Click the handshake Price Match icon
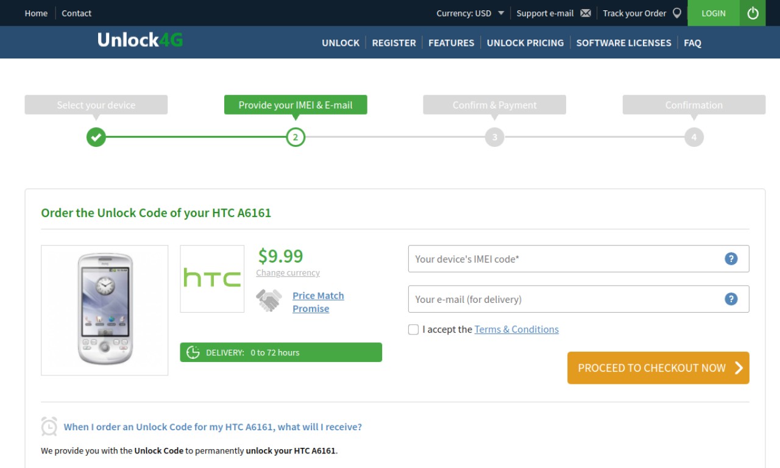The image size is (780, 468). tap(269, 300)
